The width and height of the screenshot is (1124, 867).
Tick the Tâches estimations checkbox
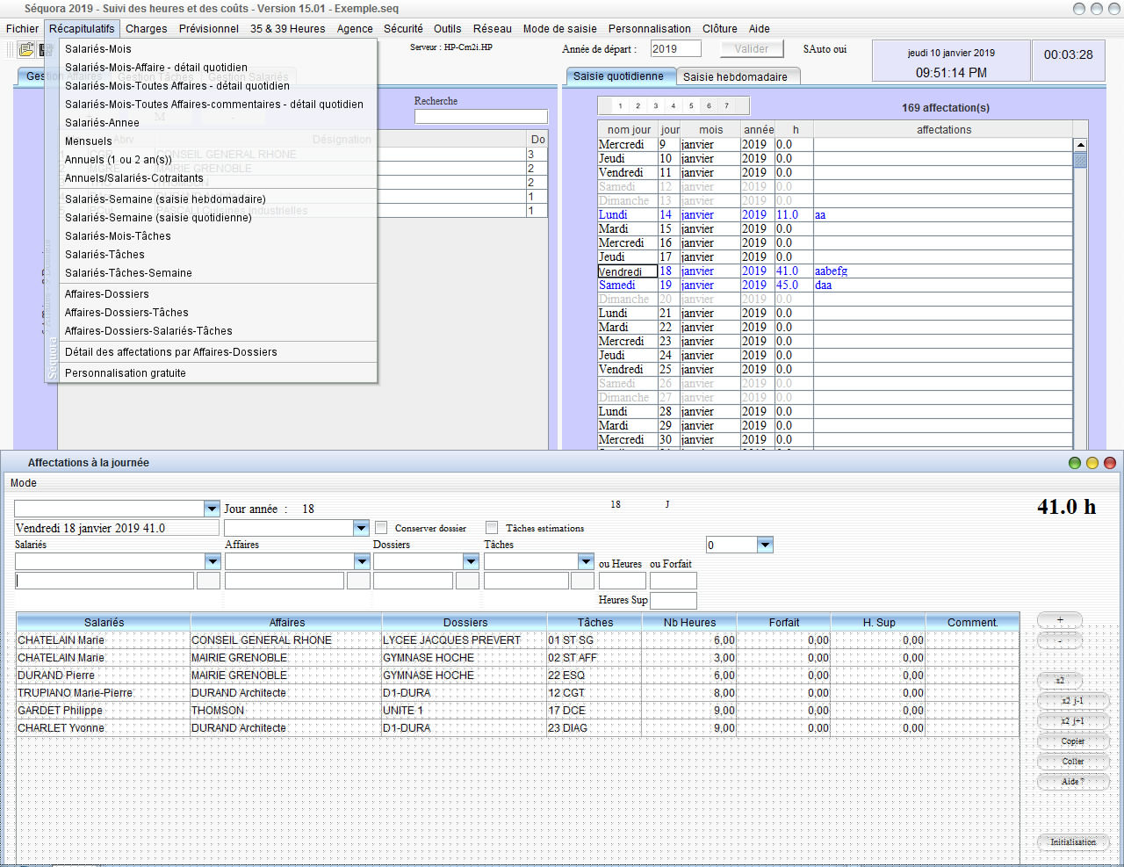coord(492,528)
